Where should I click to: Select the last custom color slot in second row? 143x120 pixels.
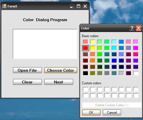[x=136, y=95]
